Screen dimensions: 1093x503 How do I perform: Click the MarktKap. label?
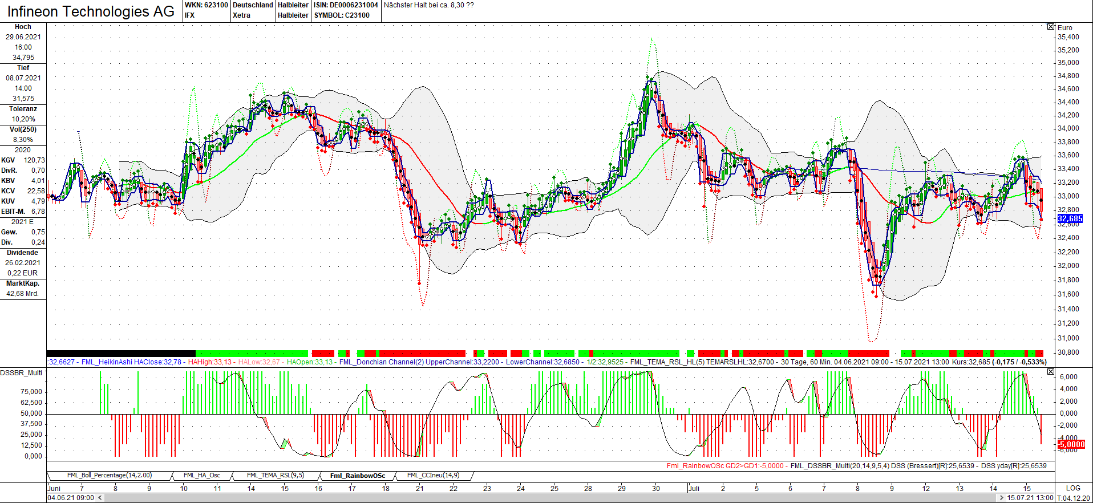(23, 283)
